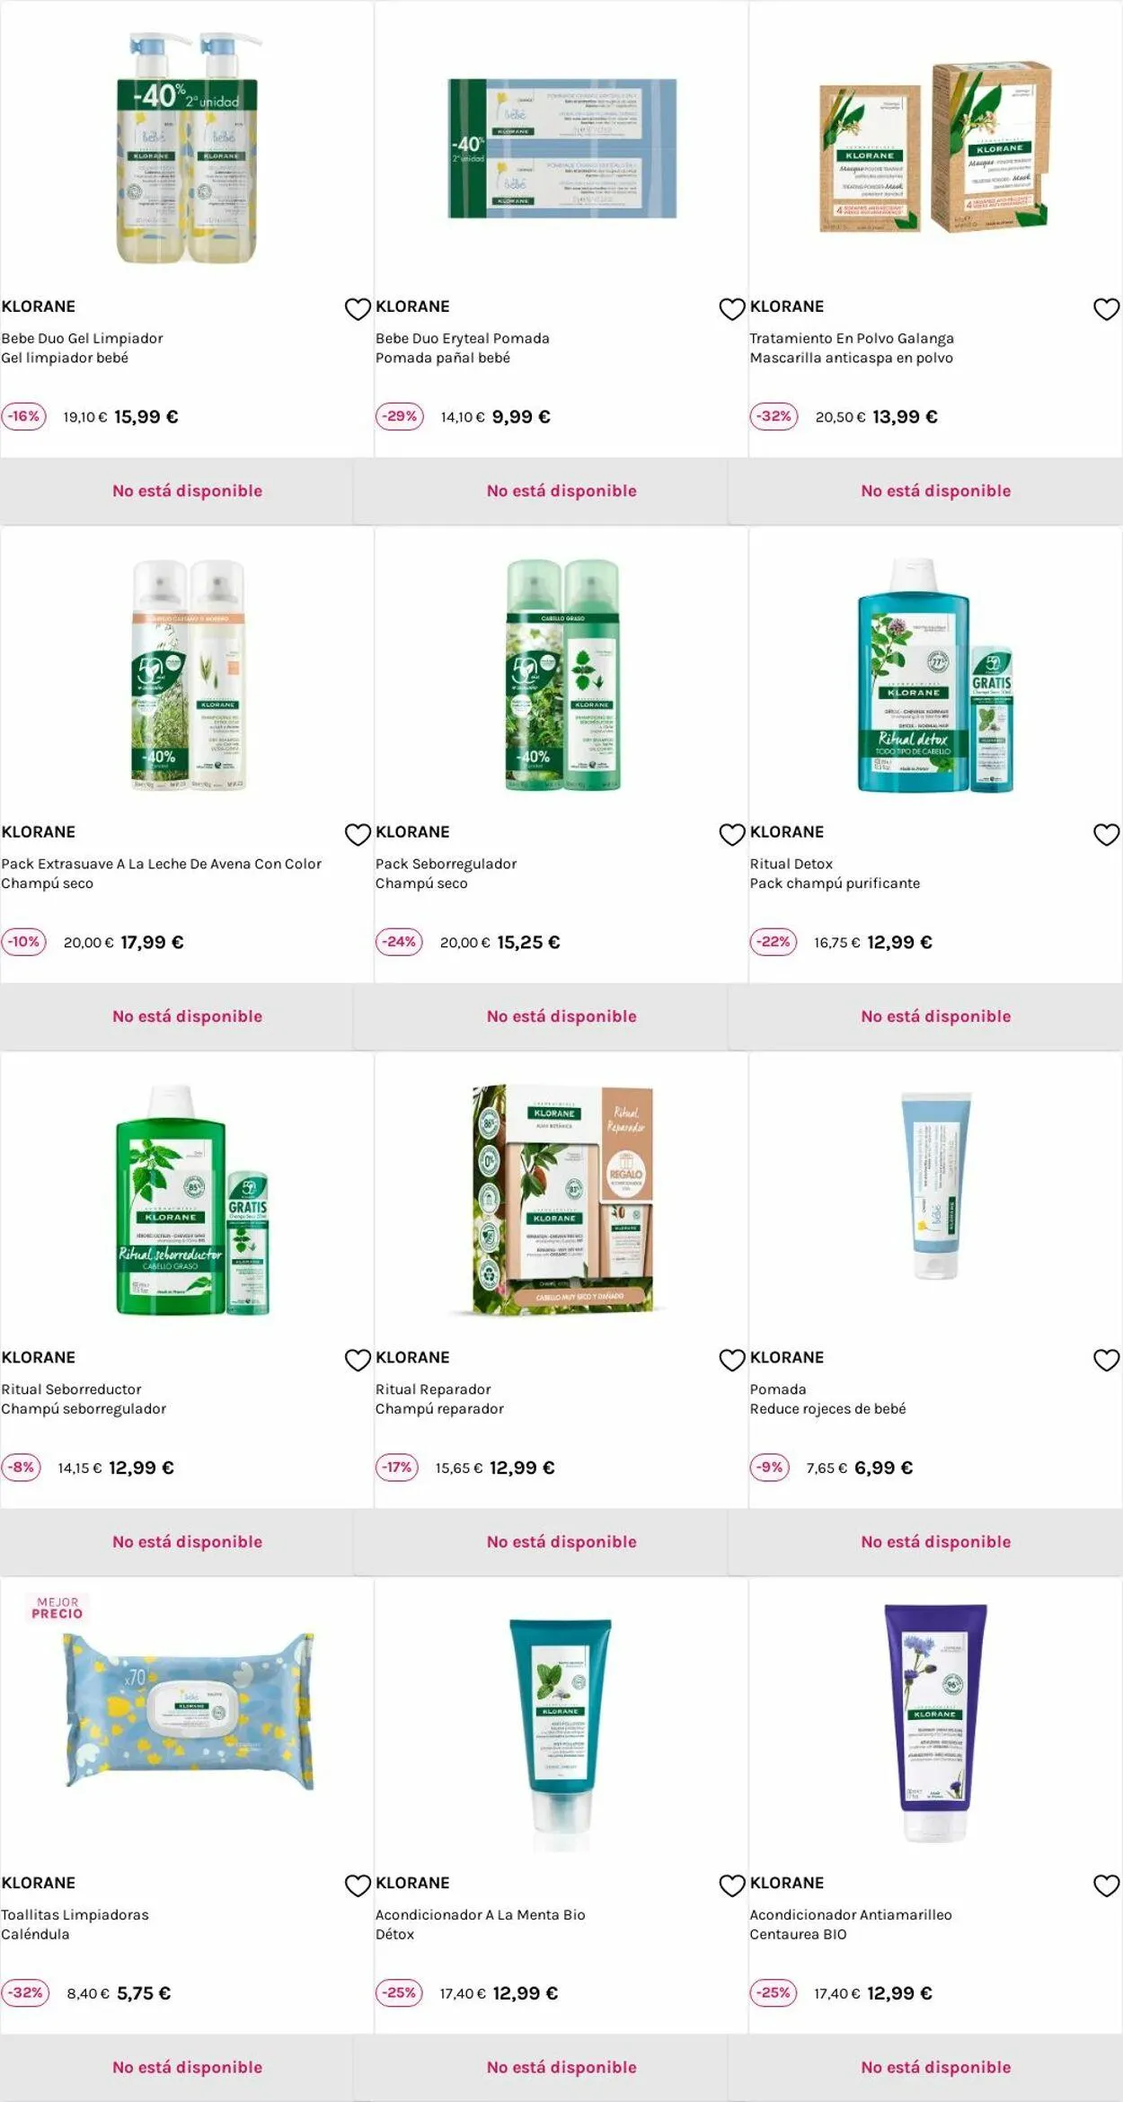Viewport: 1123px width, 2102px height.
Task: Click heart icon for Tratamiento En Polvo Galanga
Action: (1106, 309)
